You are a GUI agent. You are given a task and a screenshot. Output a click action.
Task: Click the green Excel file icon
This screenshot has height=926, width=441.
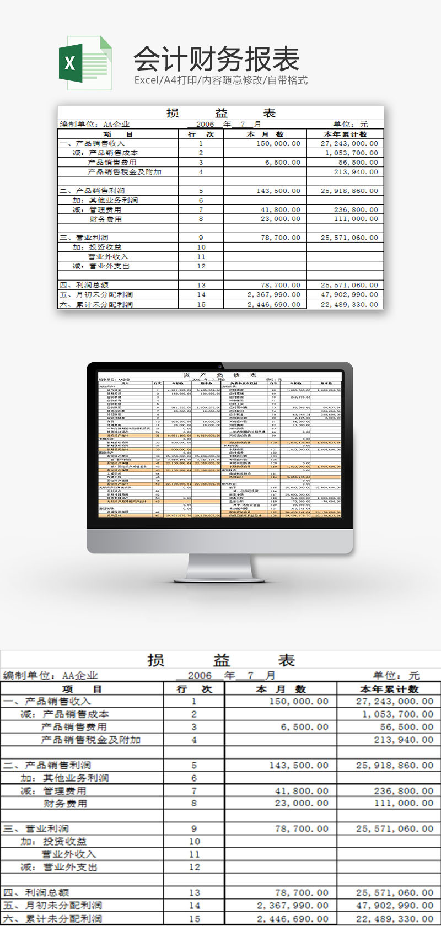pyautogui.click(x=84, y=63)
